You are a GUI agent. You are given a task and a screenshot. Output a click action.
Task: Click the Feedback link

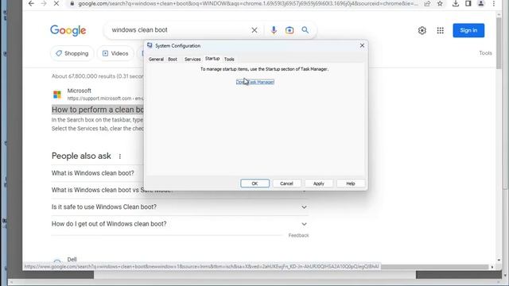[299, 235]
